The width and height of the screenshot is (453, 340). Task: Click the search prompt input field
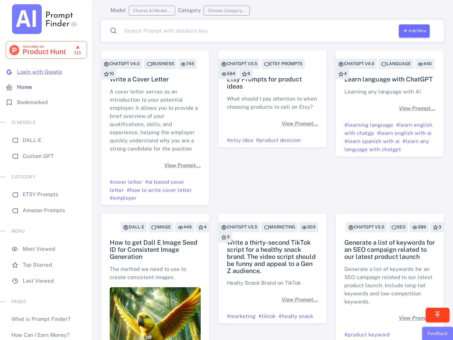(258, 31)
